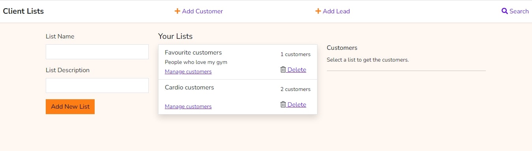Click the Add New List button
Viewport: 532px width, 151px height.
70,107
